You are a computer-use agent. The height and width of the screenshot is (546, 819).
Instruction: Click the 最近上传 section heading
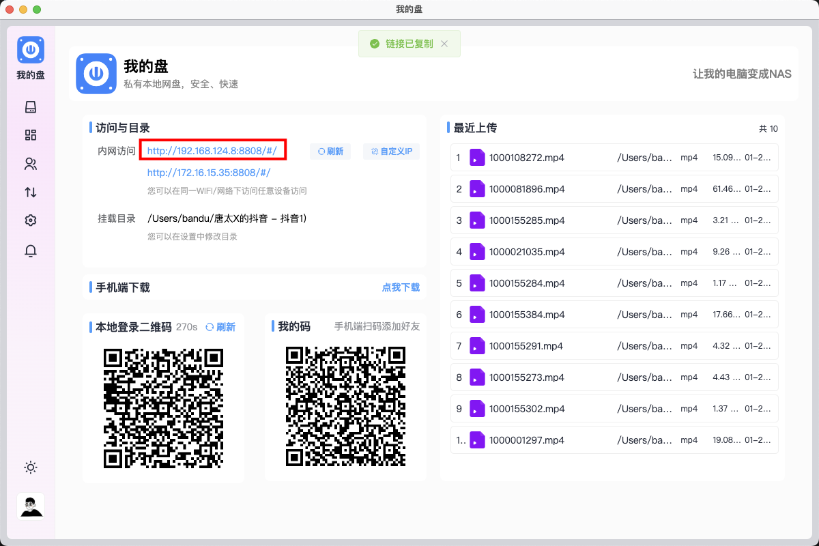click(x=475, y=128)
